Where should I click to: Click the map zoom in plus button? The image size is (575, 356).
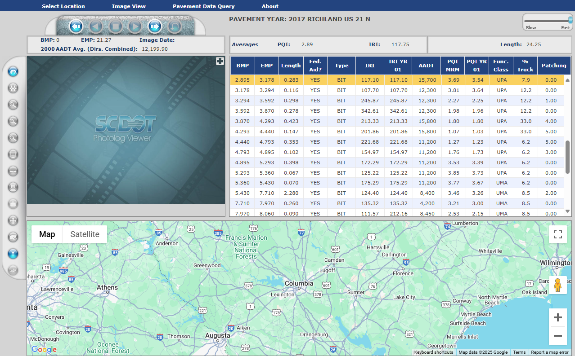tap(558, 318)
